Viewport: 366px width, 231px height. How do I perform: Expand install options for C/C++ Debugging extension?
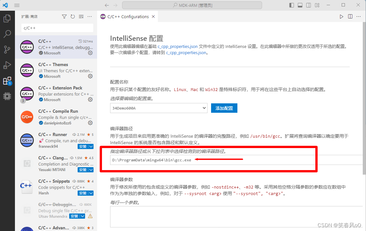coord(82,216)
